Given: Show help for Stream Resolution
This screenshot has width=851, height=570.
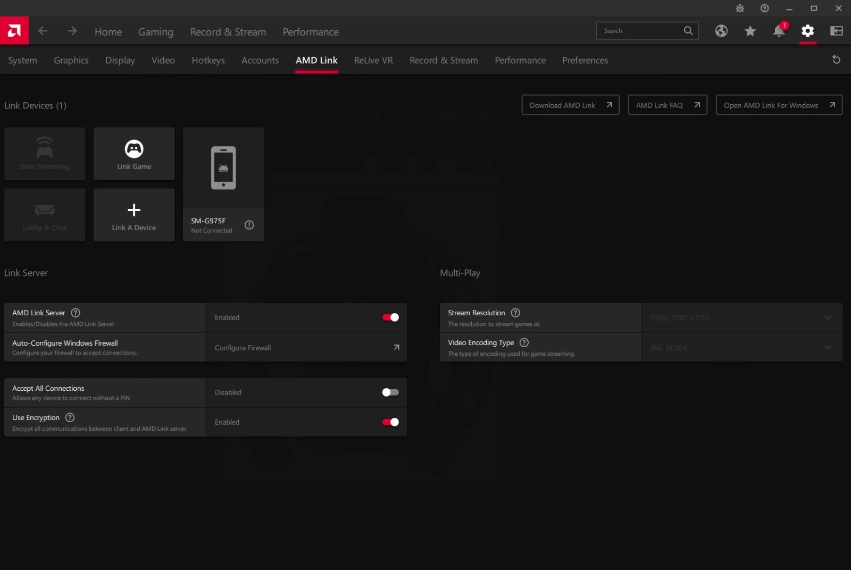Looking at the screenshot, I should (x=515, y=313).
